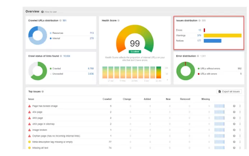The height and width of the screenshot is (156, 249).
Task: Click the How to use help icon
Action: (x=42, y=12)
